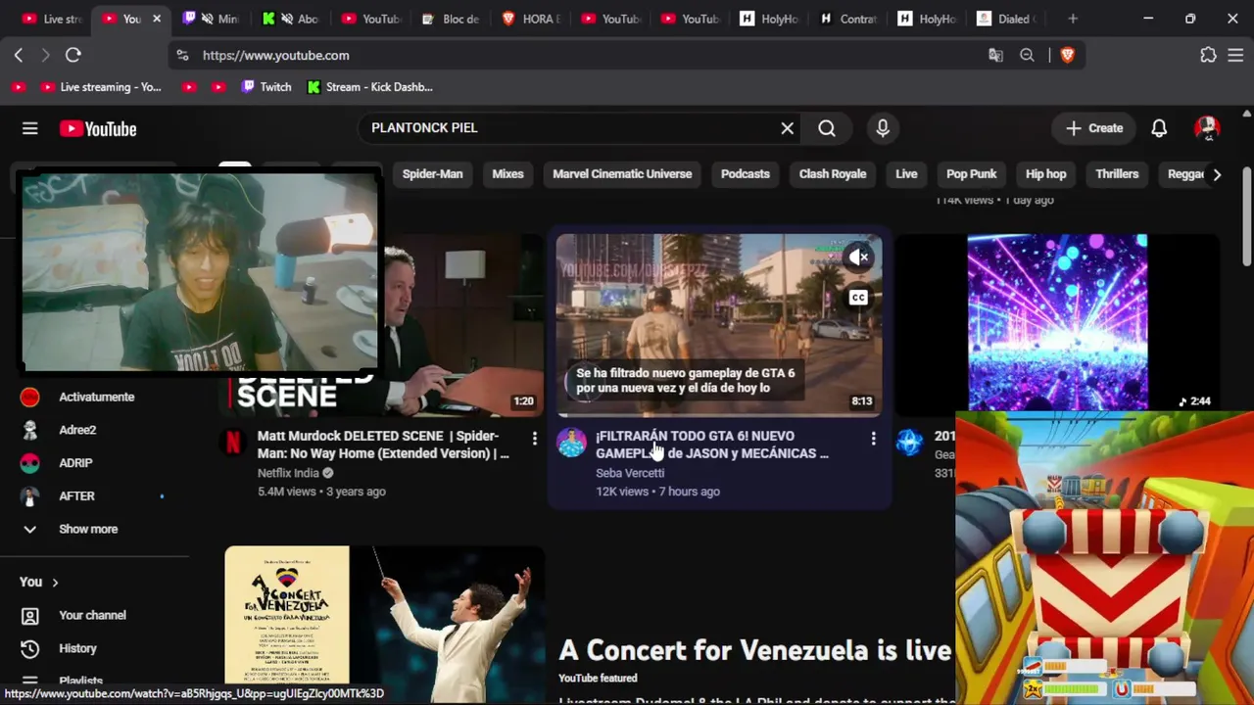This screenshot has height=705, width=1254.
Task: Open the Matt Murdock video options menu
Action: coord(534,439)
